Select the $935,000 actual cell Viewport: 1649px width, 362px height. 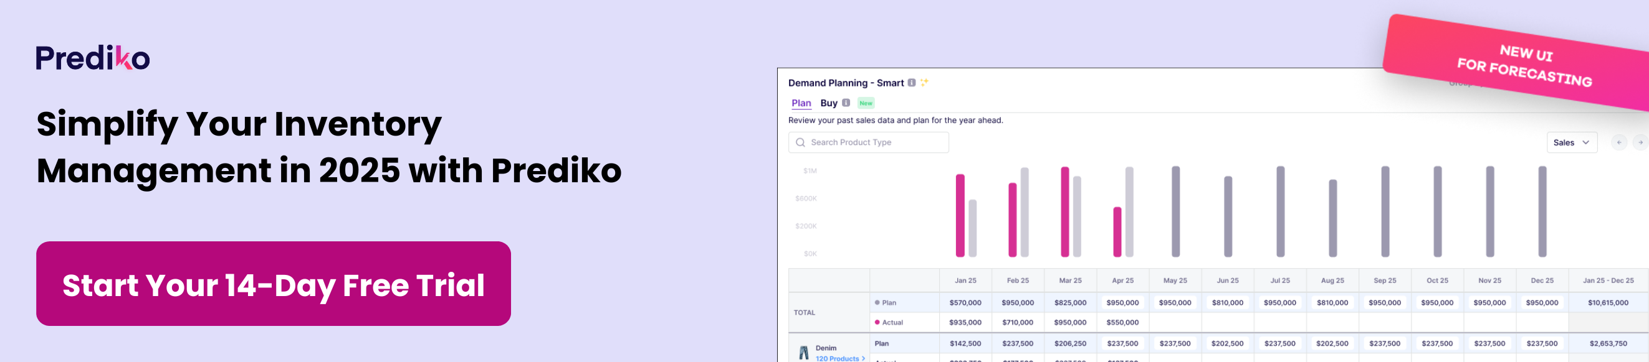[965, 322]
